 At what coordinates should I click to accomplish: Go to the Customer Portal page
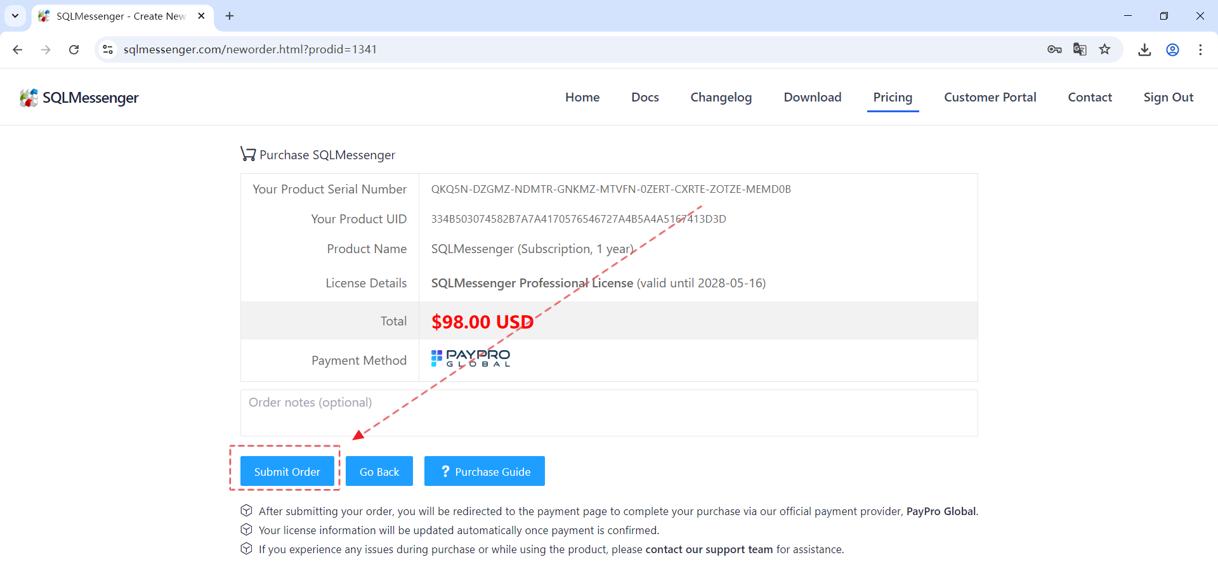990,97
